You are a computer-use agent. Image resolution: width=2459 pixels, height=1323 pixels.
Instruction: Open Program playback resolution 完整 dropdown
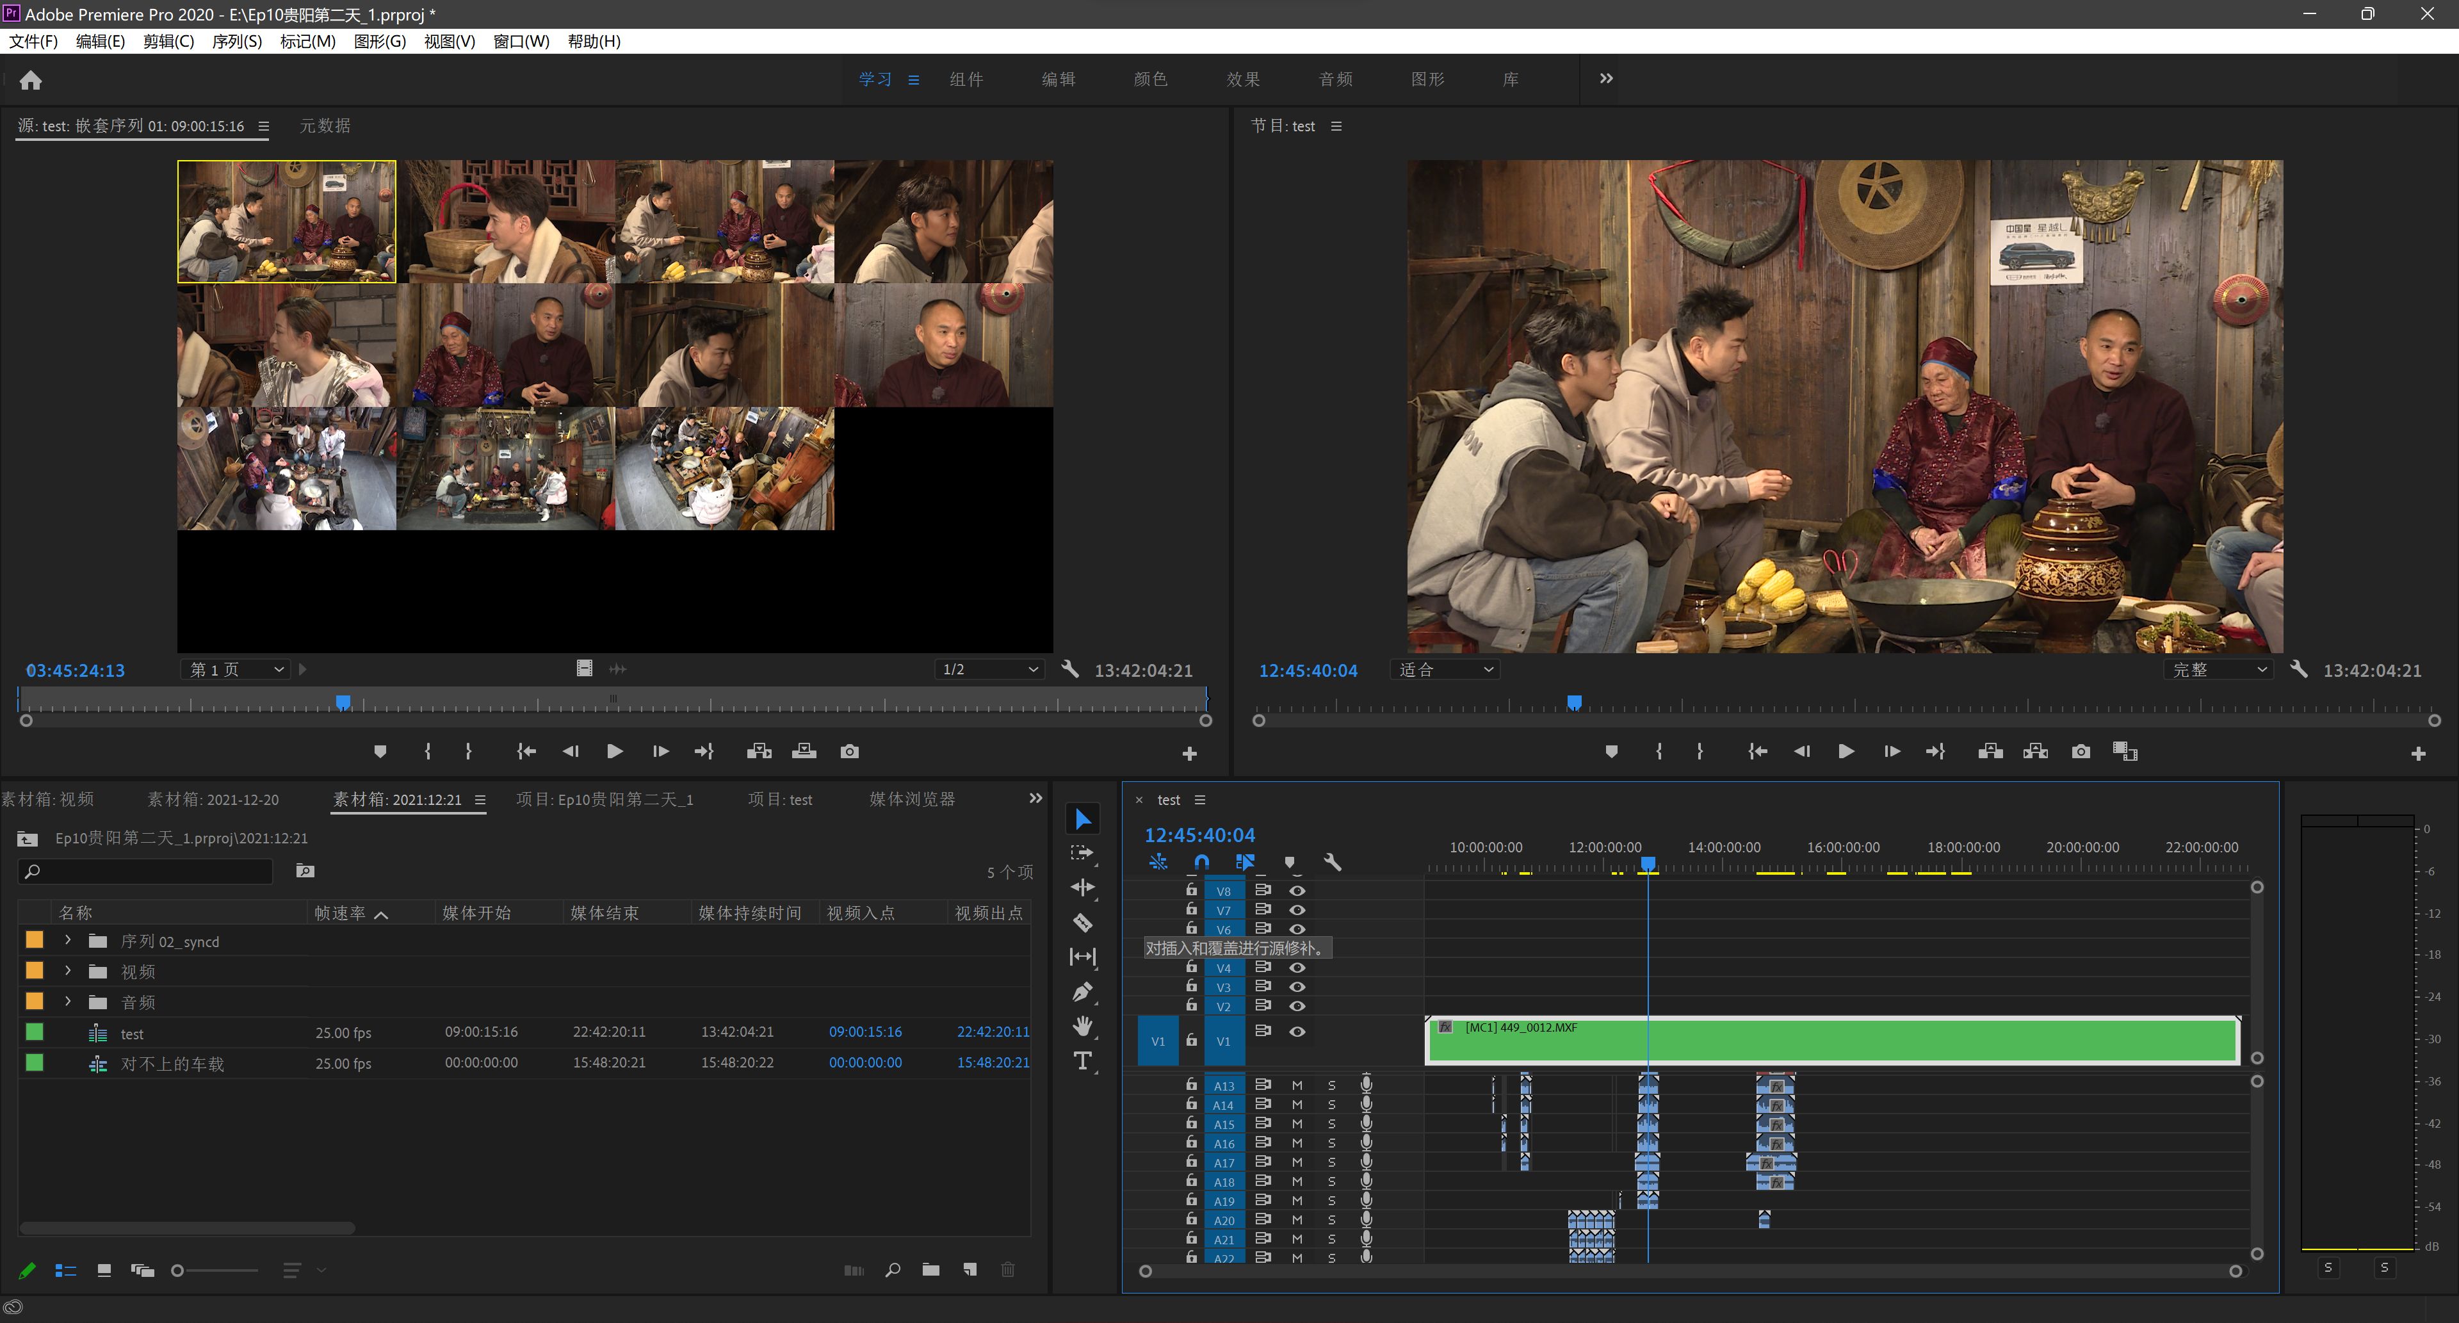(x=2218, y=669)
